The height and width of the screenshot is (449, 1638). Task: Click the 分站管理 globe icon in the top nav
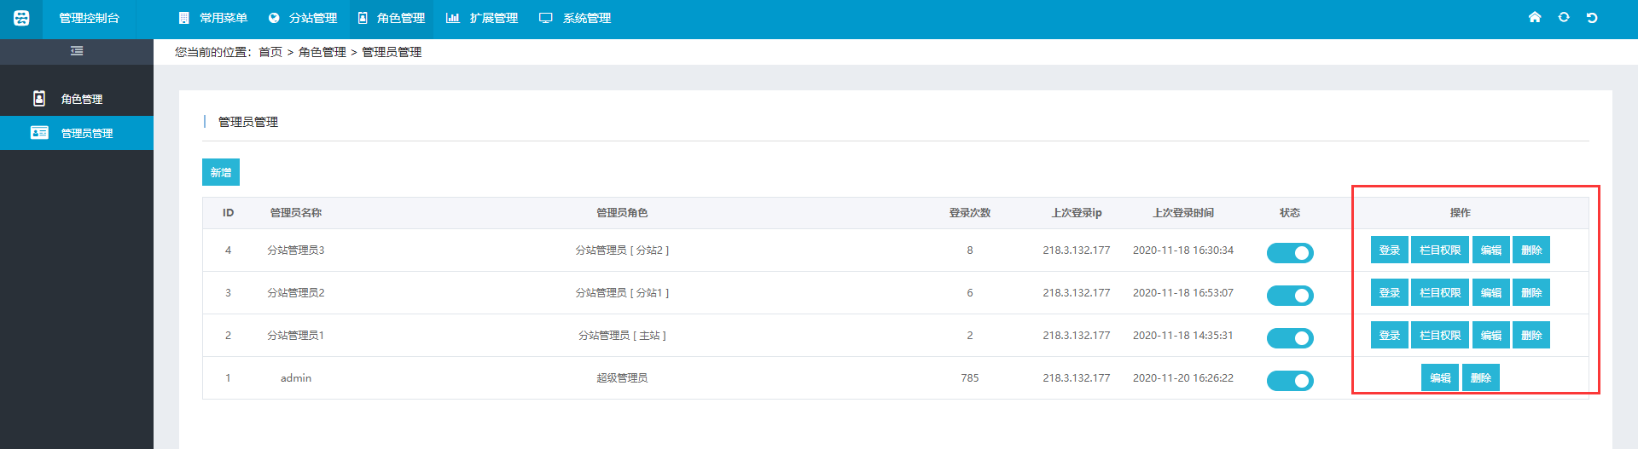click(x=274, y=18)
